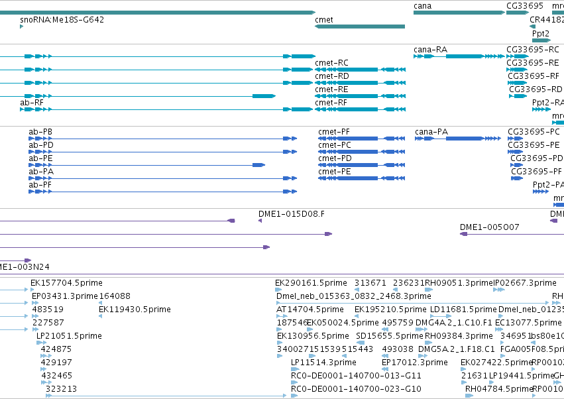Open the LD11681.5prime EST label
This screenshot has height=399, width=564.
(x=463, y=310)
